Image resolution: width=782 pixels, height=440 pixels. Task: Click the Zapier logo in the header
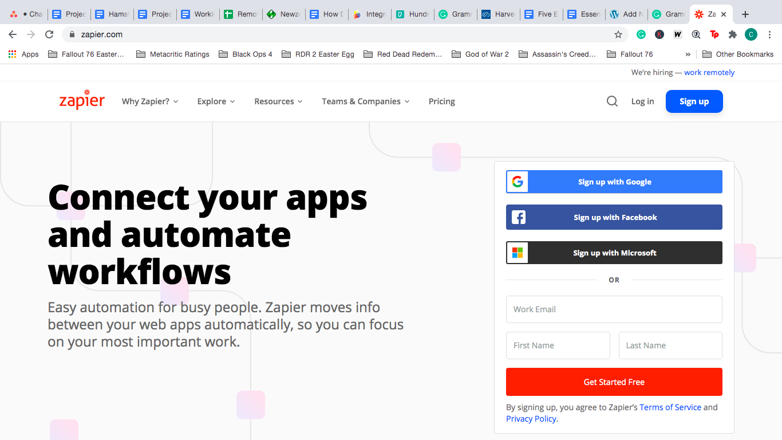(x=82, y=100)
